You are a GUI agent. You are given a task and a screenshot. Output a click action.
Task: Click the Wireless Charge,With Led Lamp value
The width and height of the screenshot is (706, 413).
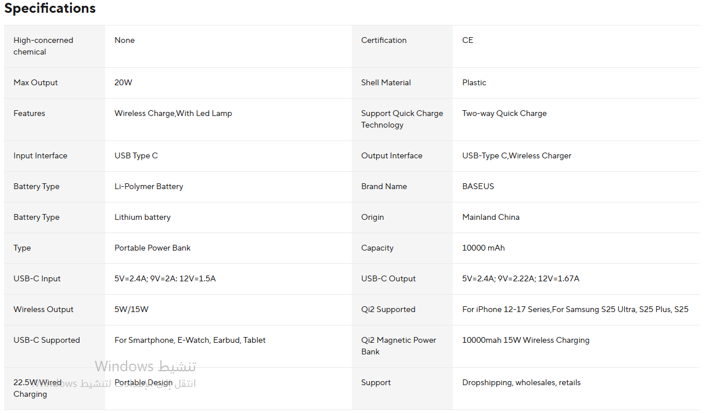pos(173,113)
